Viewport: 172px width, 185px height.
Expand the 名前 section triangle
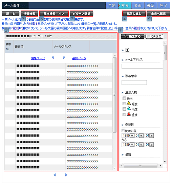point(123,155)
